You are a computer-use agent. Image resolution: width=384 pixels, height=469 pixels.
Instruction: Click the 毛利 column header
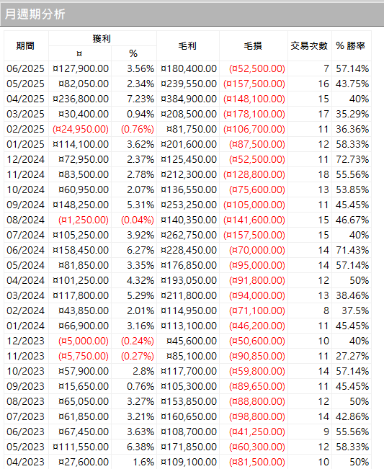(188, 46)
